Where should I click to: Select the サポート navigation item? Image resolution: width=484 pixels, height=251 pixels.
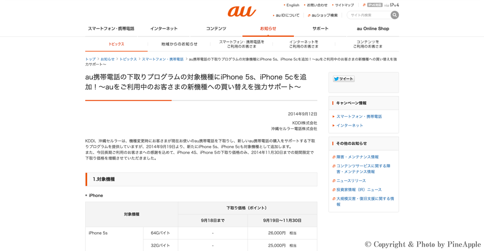320,29
